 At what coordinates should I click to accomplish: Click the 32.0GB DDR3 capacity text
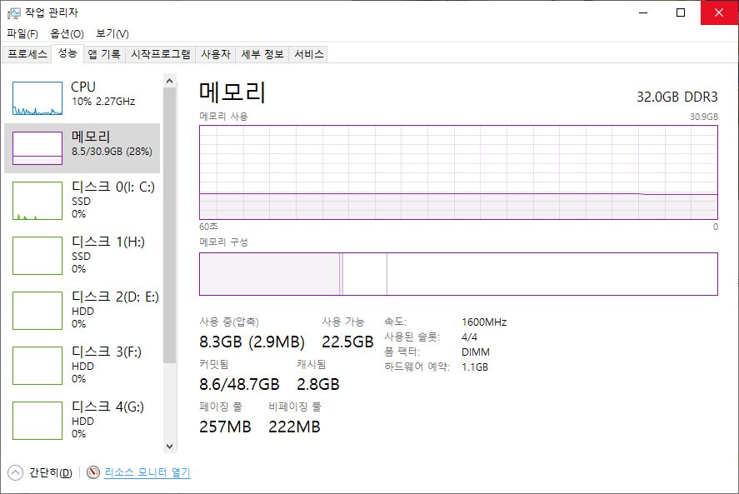(x=677, y=97)
